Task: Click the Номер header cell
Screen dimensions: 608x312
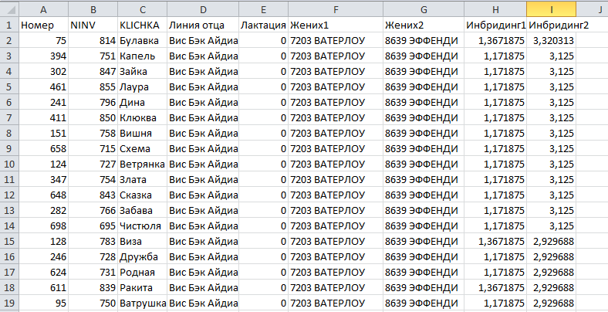Action: [43, 25]
